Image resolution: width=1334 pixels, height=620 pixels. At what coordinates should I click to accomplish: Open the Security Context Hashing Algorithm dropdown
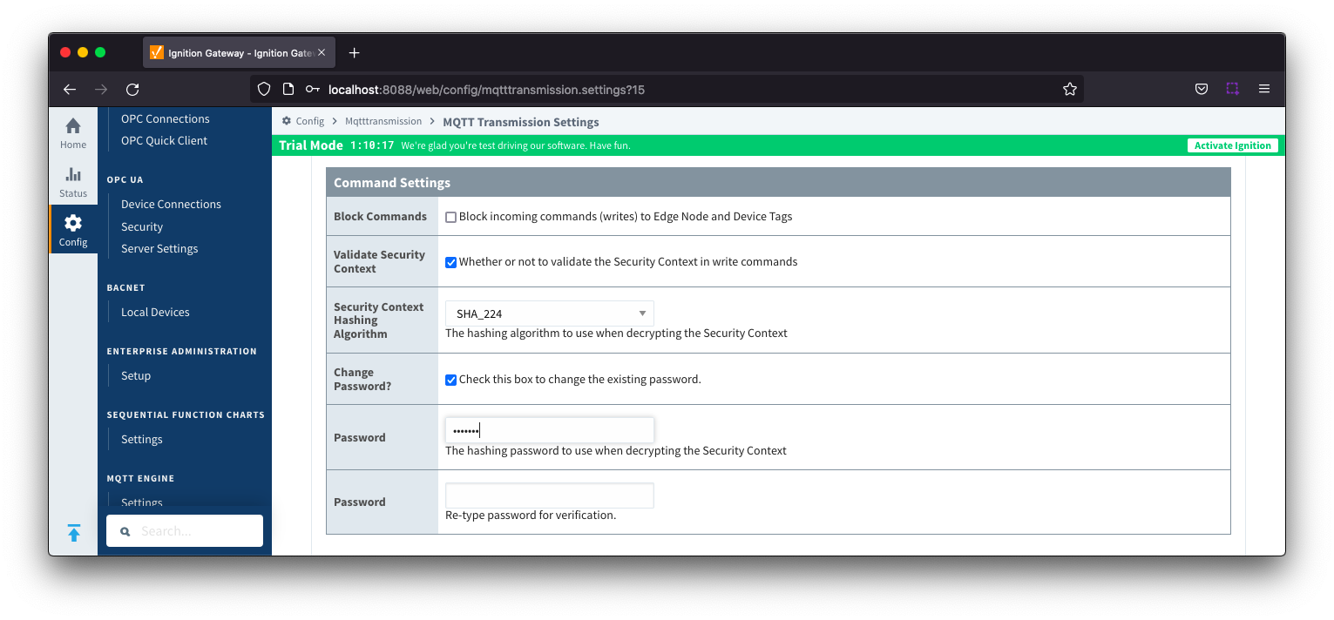click(x=550, y=313)
